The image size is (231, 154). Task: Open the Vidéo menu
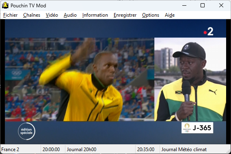click(x=52, y=15)
